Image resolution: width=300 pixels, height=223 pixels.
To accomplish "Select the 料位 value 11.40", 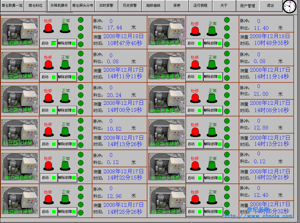I will pos(261,28).
